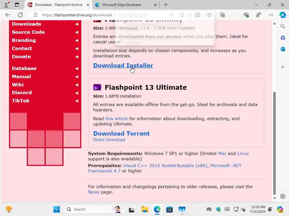Open the Copilot icon in Edge toolbar
The height and width of the screenshot is (216, 289).
(x=283, y=15)
